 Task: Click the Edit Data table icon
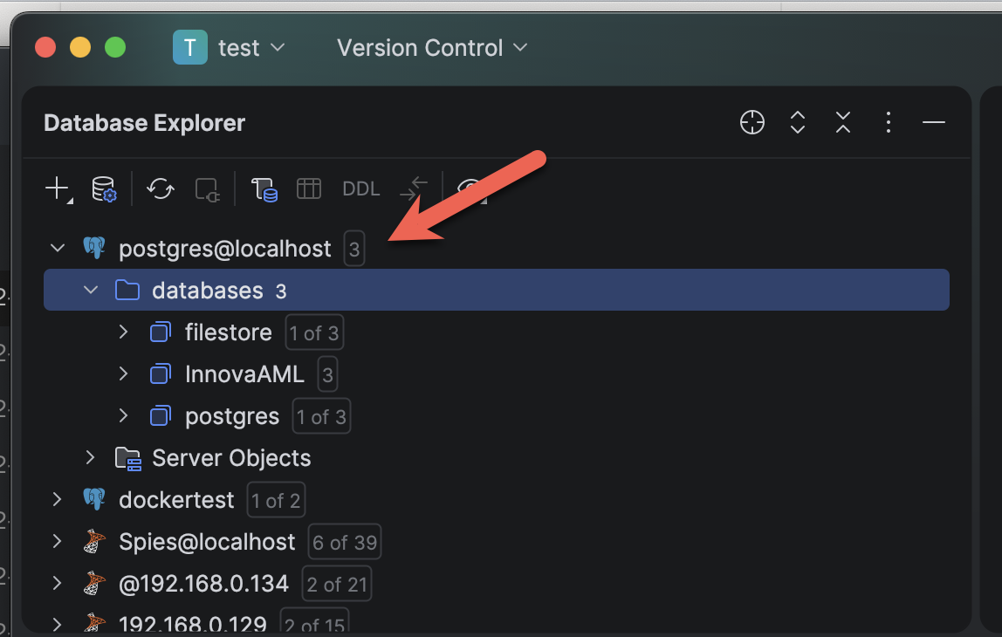pyautogui.click(x=309, y=188)
